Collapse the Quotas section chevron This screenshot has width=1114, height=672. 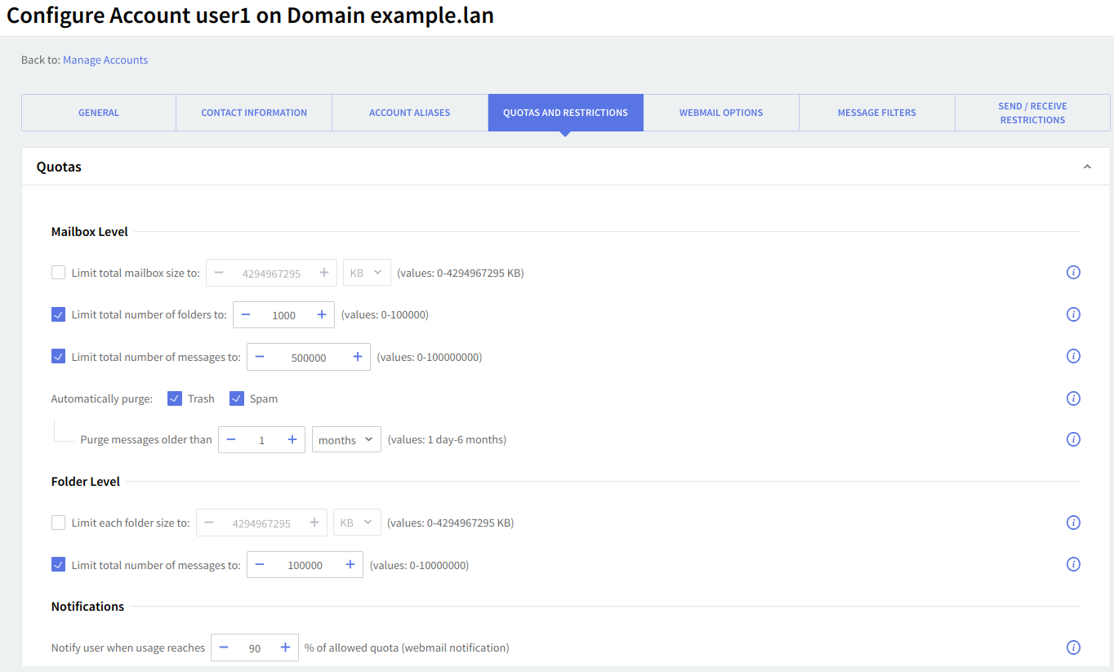1086,167
